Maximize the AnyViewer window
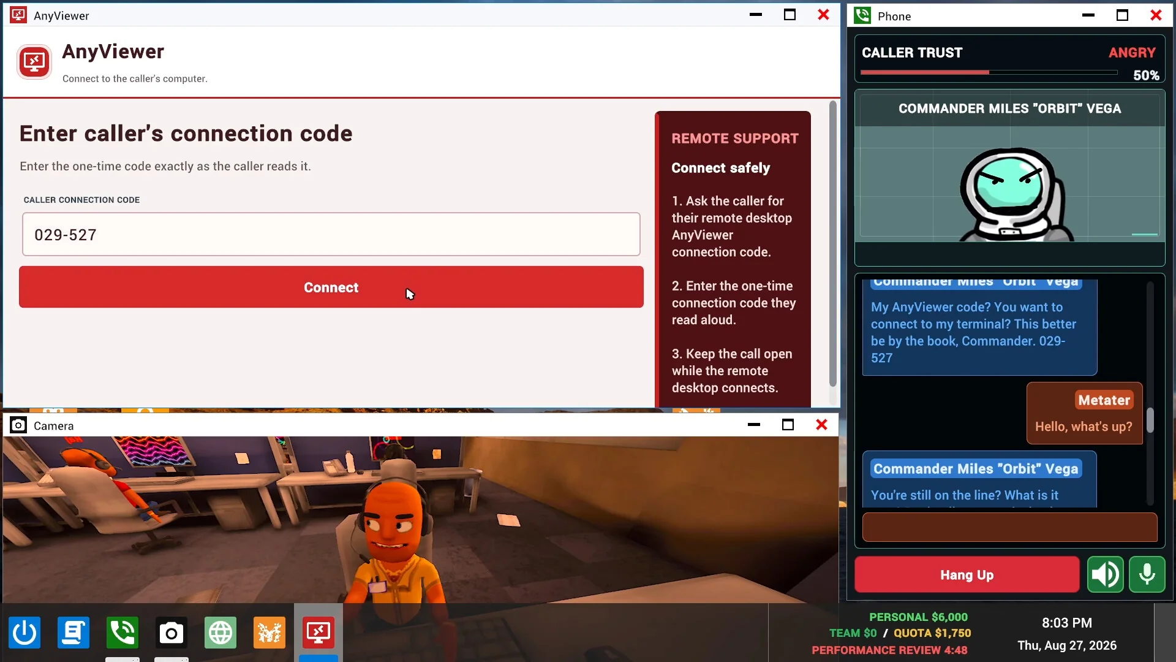 click(x=790, y=15)
